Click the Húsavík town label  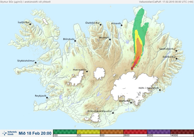[x=116, y=23]
